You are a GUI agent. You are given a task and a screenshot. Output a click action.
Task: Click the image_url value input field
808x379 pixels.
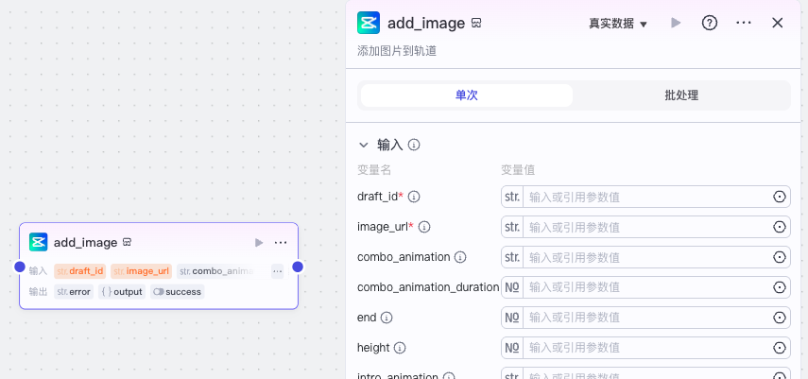647,227
